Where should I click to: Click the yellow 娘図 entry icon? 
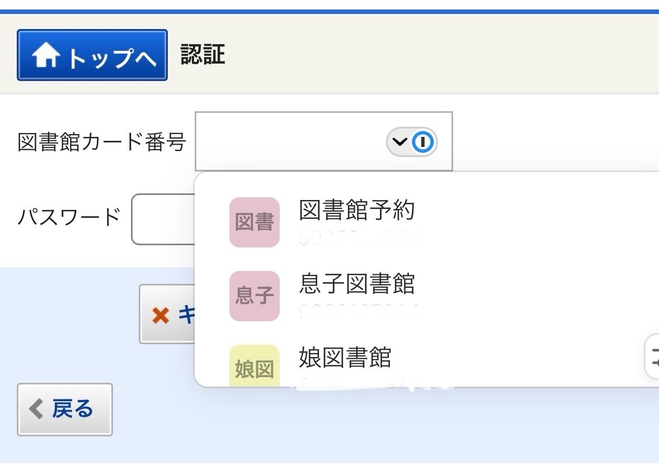pyautogui.click(x=254, y=367)
